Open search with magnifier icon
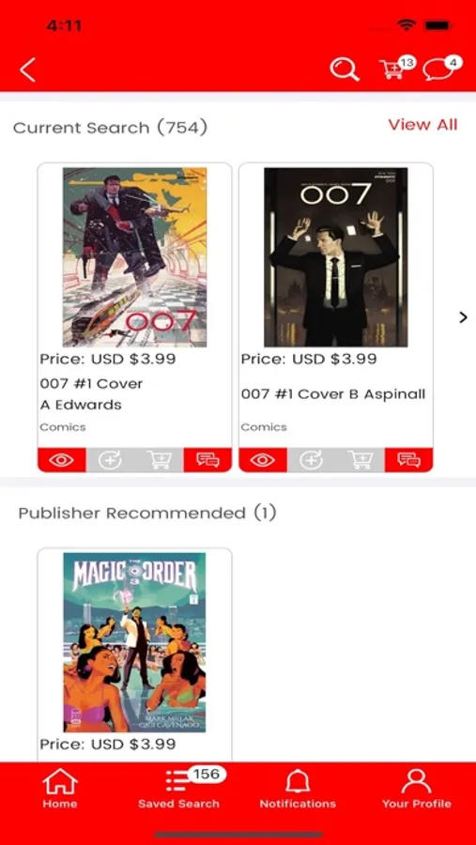The height and width of the screenshot is (845, 476). pos(345,69)
